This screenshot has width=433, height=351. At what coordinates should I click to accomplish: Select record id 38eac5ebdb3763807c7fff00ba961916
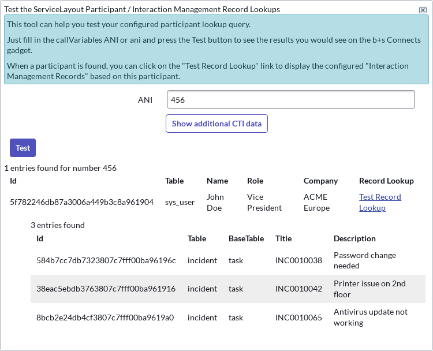click(x=106, y=289)
